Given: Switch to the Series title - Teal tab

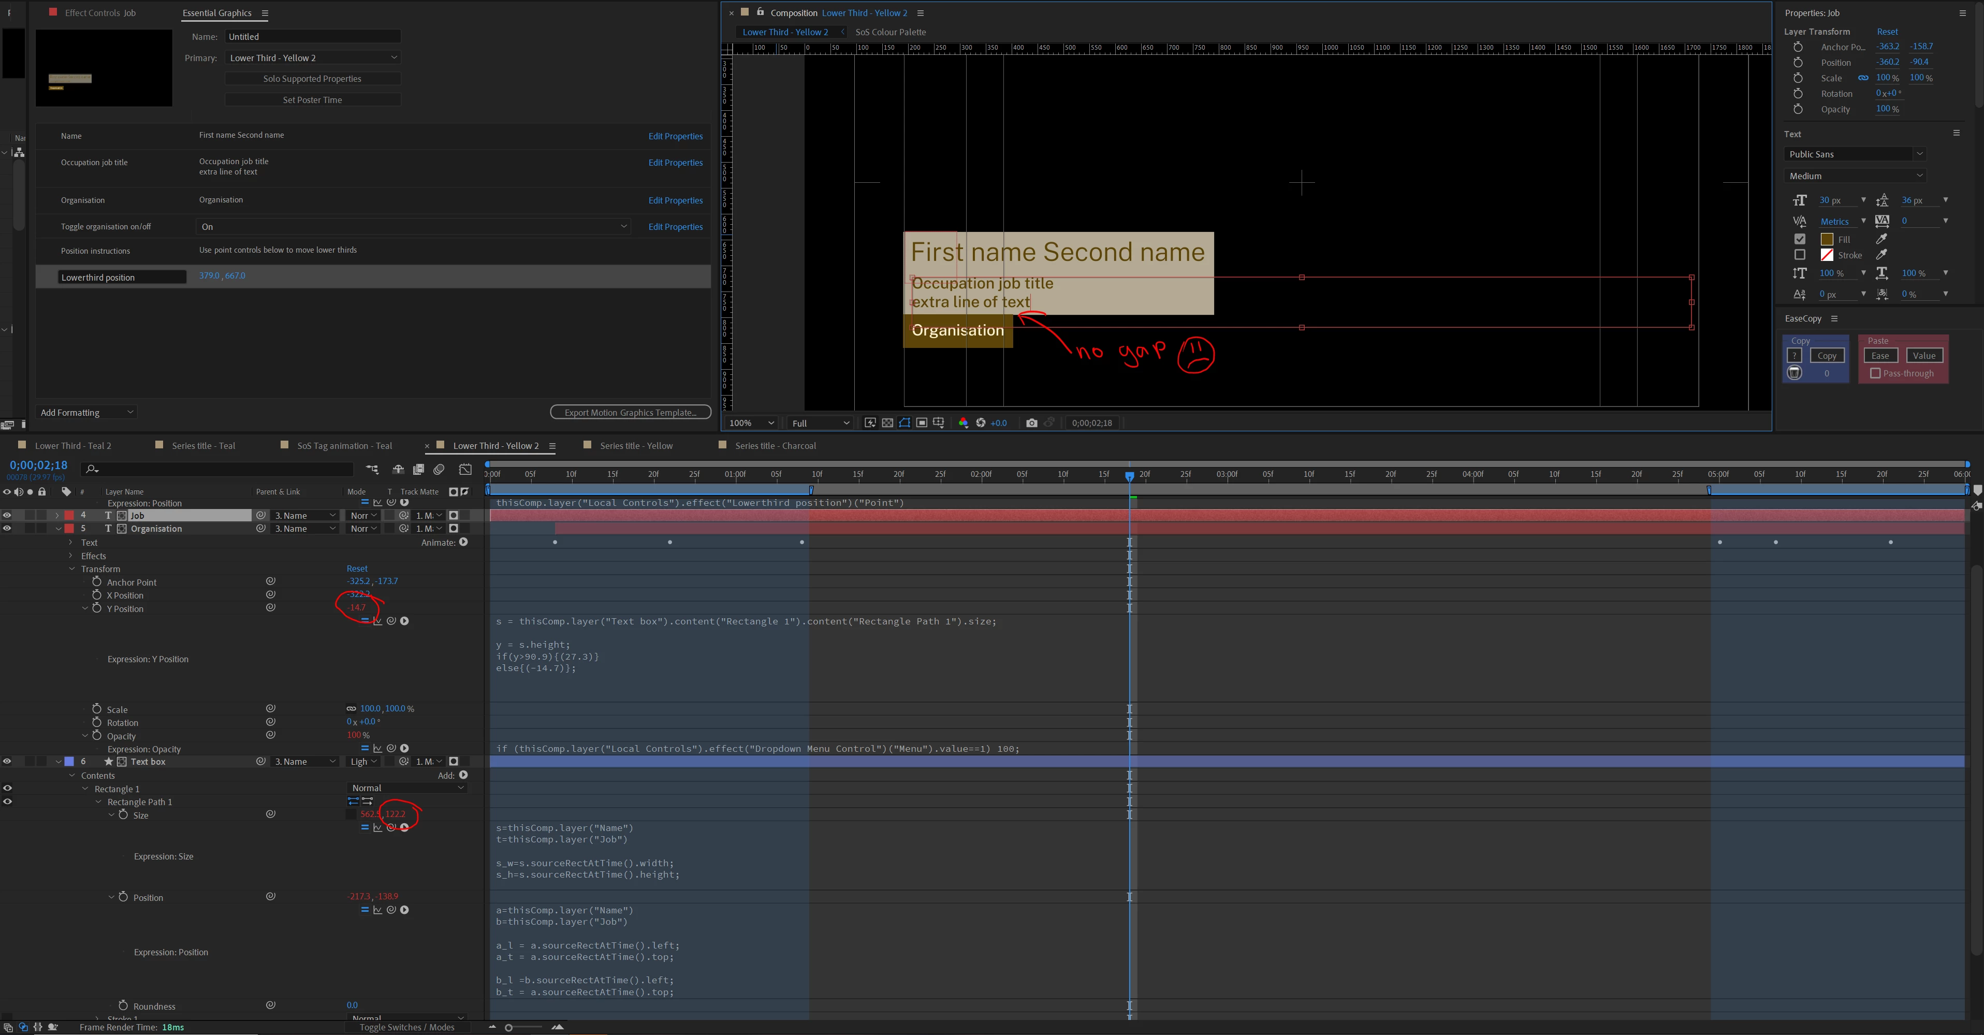Looking at the screenshot, I should [x=203, y=446].
